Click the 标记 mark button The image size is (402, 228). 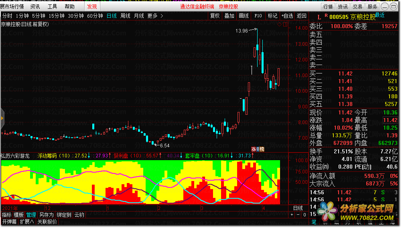coord(272,16)
